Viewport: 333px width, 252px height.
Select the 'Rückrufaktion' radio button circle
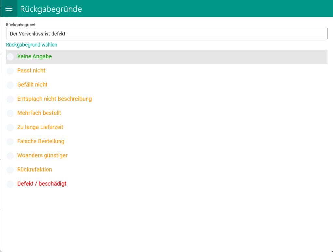[x=10, y=170]
